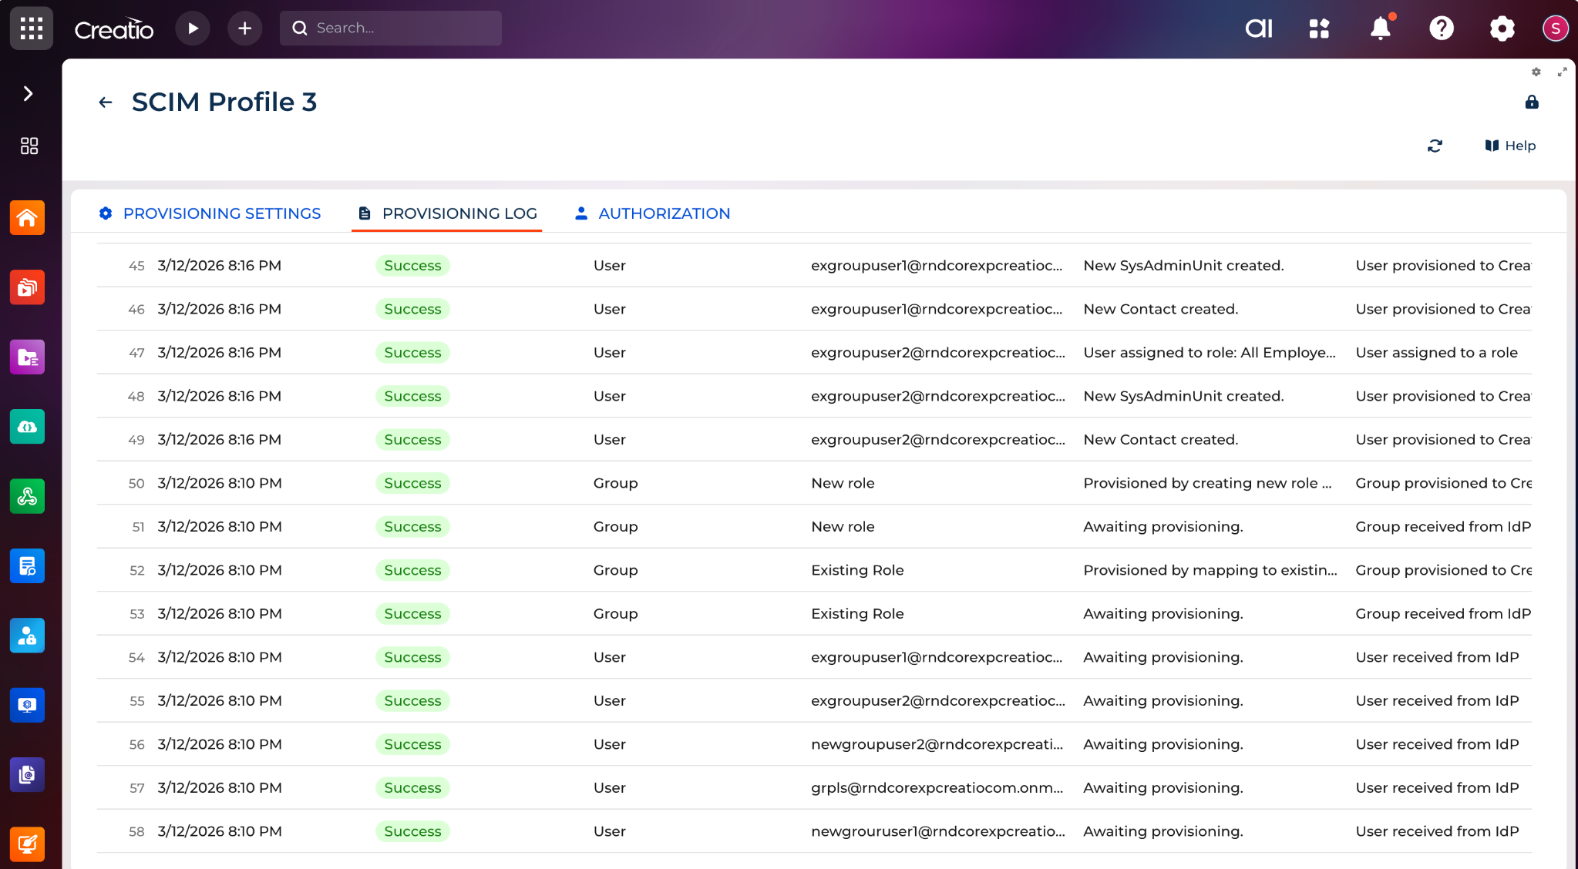Click the lock icon on the page
Screen dimensions: 1578x869
(1531, 102)
